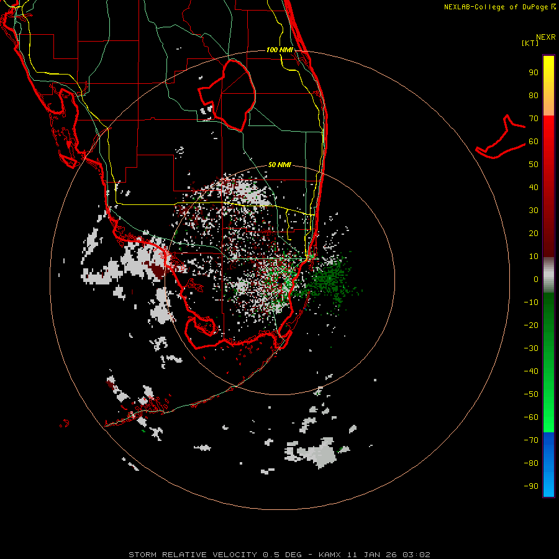Click the -50 value on velocity scale
The width and height of the screenshot is (559, 559).
[531, 394]
